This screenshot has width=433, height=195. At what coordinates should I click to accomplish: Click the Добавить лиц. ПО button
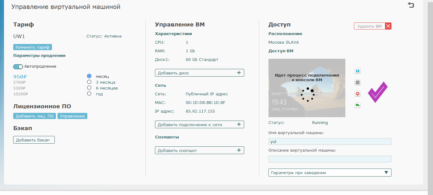click(x=34, y=116)
